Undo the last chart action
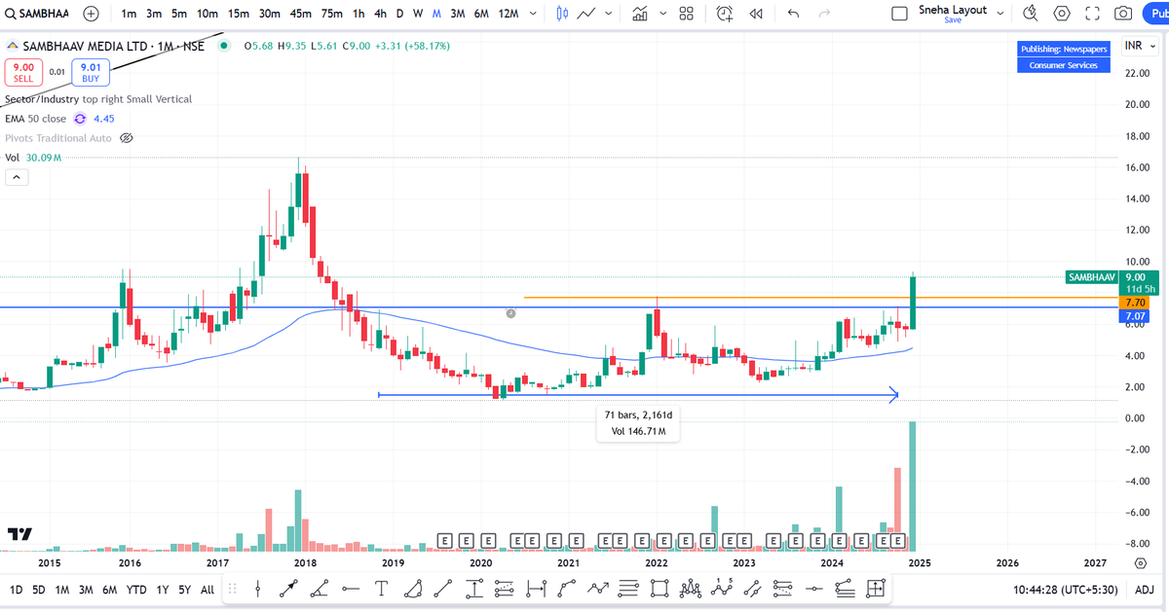This screenshot has width=1169, height=612. pyautogui.click(x=794, y=14)
